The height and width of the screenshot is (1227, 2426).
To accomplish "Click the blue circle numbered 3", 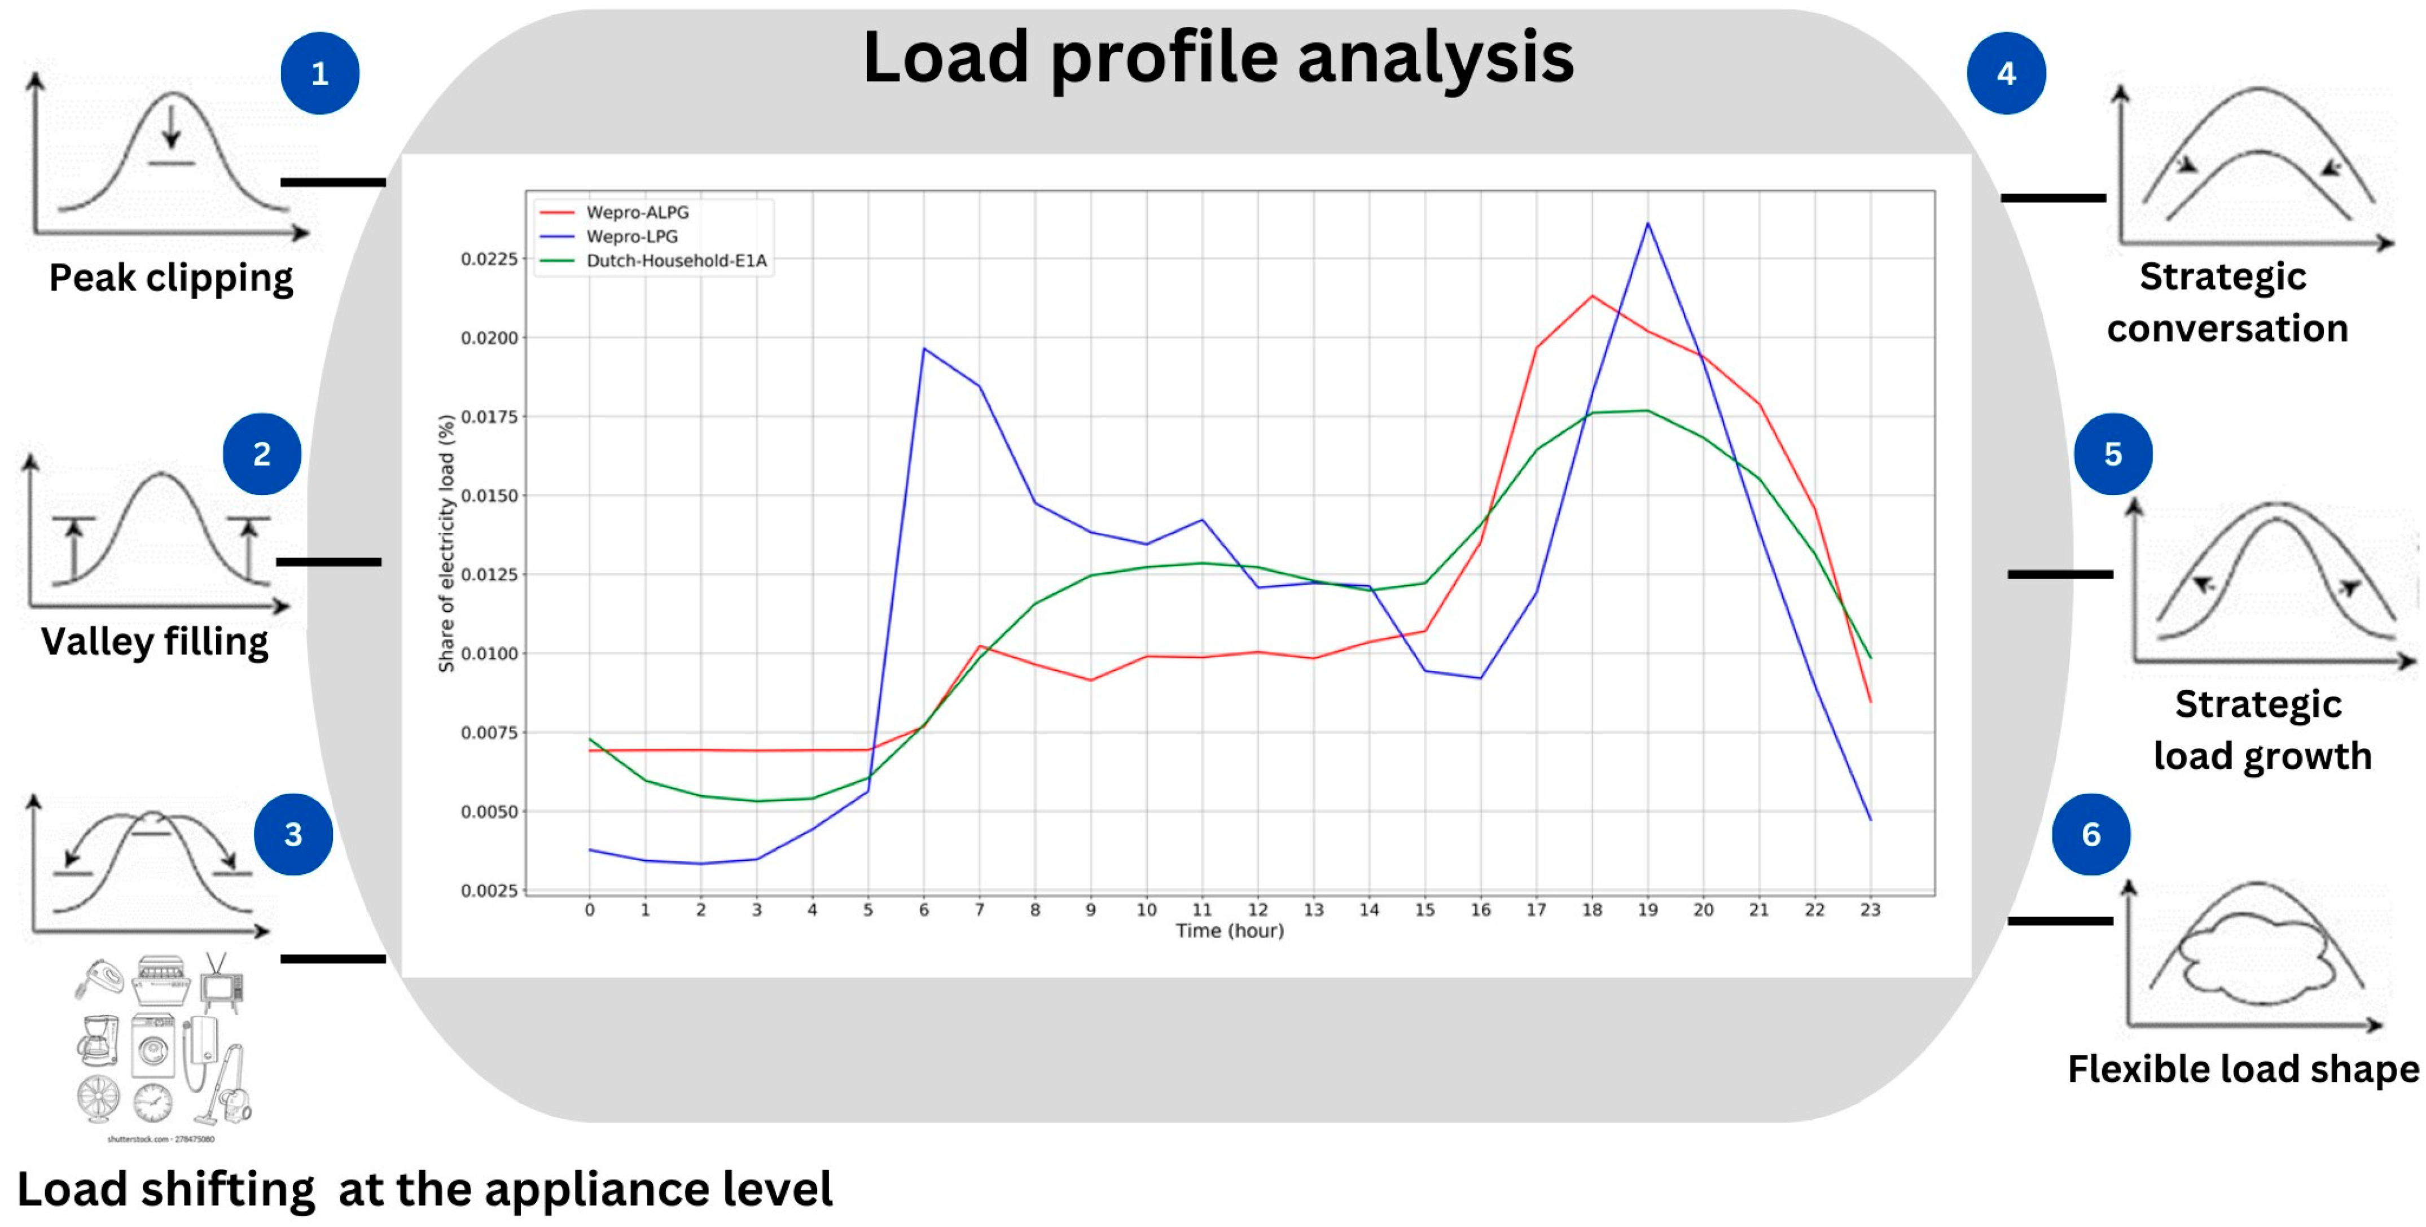I will [x=293, y=834].
